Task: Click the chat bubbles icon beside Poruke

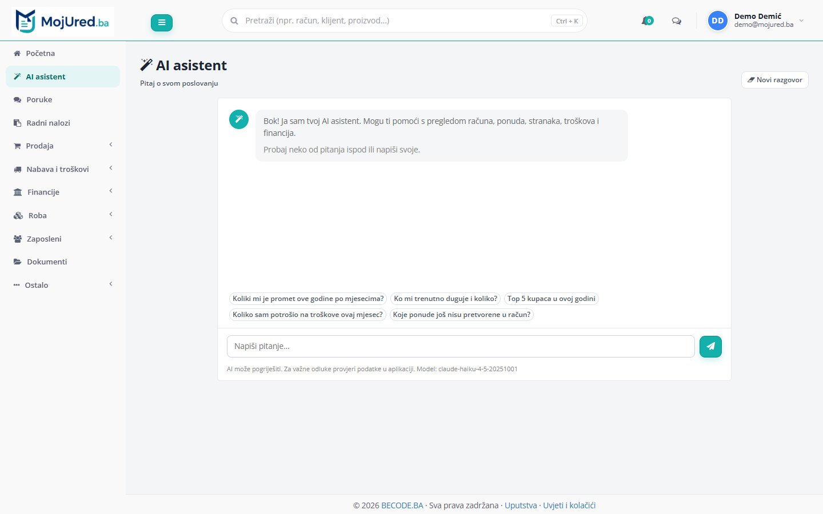Action: click(x=17, y=99)
